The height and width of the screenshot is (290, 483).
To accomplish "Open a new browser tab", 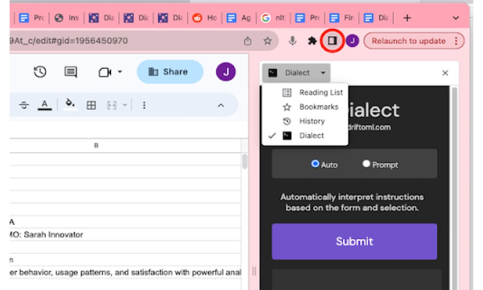I will [x=407, y=18].
